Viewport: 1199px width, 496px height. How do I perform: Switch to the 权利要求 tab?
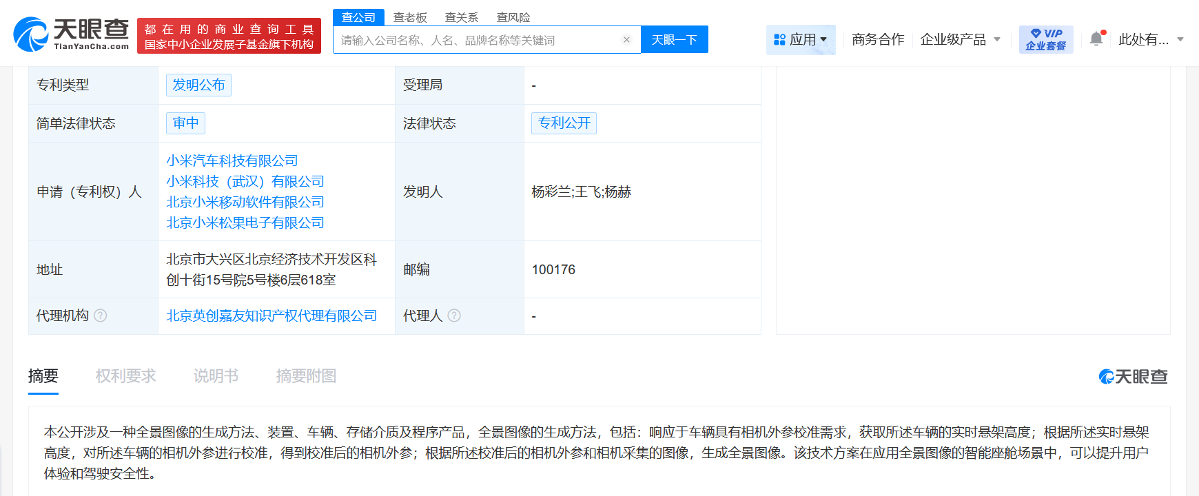125,376
